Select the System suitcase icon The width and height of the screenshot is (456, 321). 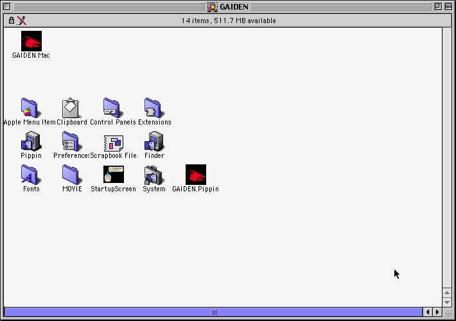(154, 175)
